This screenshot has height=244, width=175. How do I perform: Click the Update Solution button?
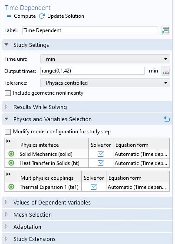pyautogui.click(x=62, y=16)
